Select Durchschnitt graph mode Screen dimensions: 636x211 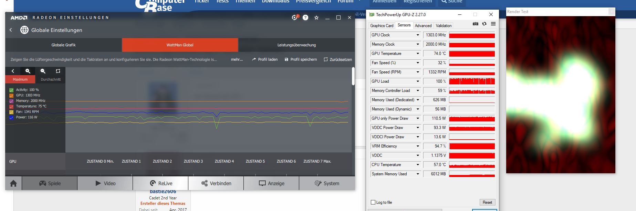tap(51, 79)
